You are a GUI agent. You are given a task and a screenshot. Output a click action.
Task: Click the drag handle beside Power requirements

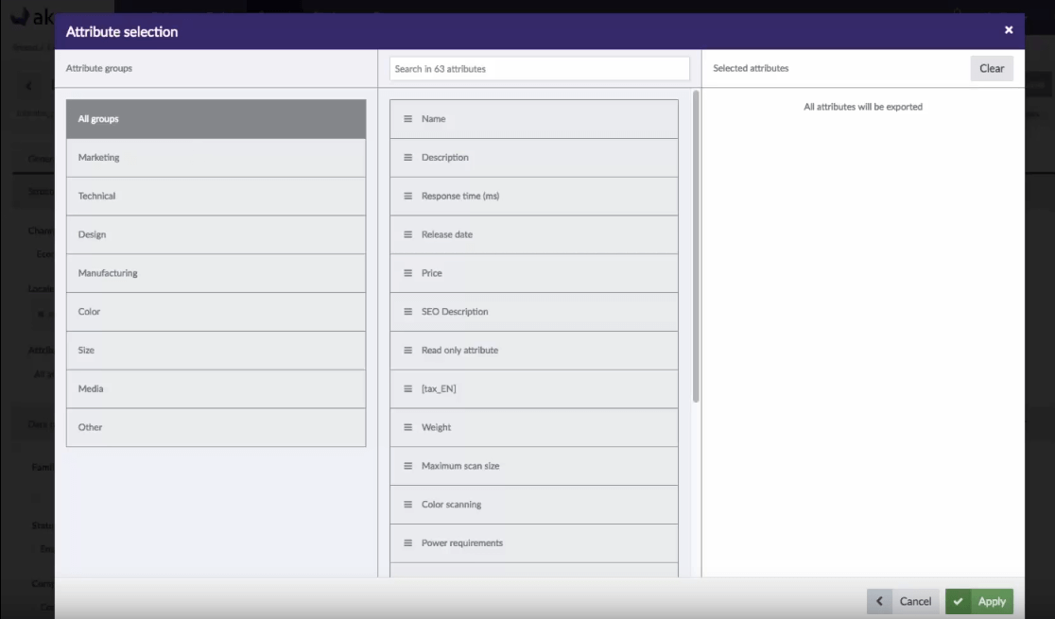coord(407,543)
